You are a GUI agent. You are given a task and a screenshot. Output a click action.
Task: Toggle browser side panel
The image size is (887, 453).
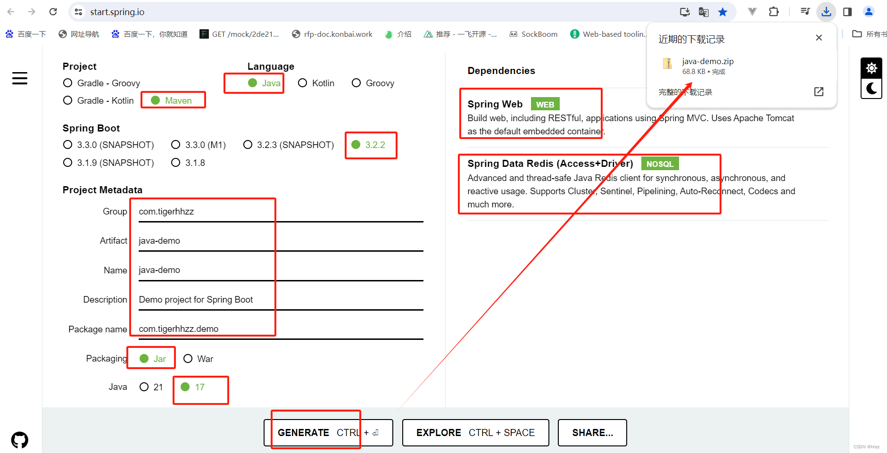click(847, 12)
